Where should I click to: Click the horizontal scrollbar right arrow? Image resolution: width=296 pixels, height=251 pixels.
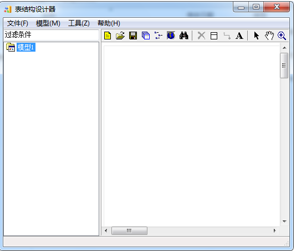(x=275, y=230)
